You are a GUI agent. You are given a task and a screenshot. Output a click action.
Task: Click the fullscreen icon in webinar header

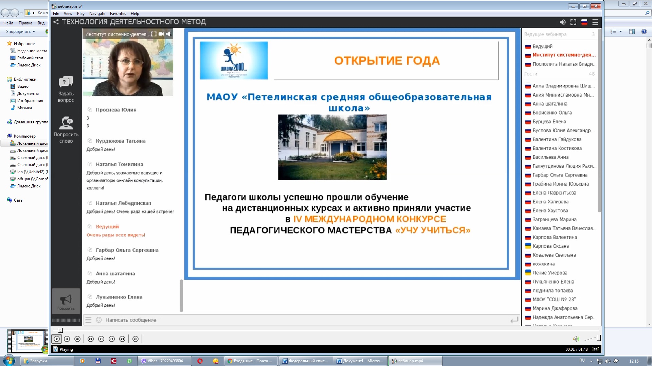(x=573, y=22)
